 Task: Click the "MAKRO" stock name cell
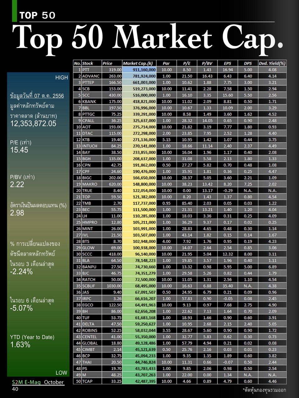pyautogui.click(x=92, y=184)
